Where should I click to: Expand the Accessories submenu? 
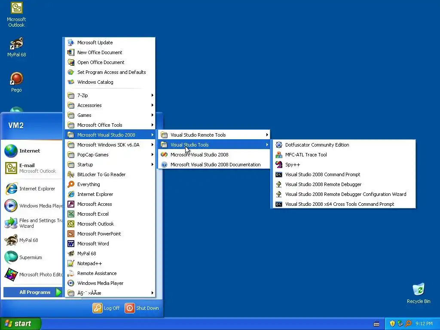click(x=110, y=105)
